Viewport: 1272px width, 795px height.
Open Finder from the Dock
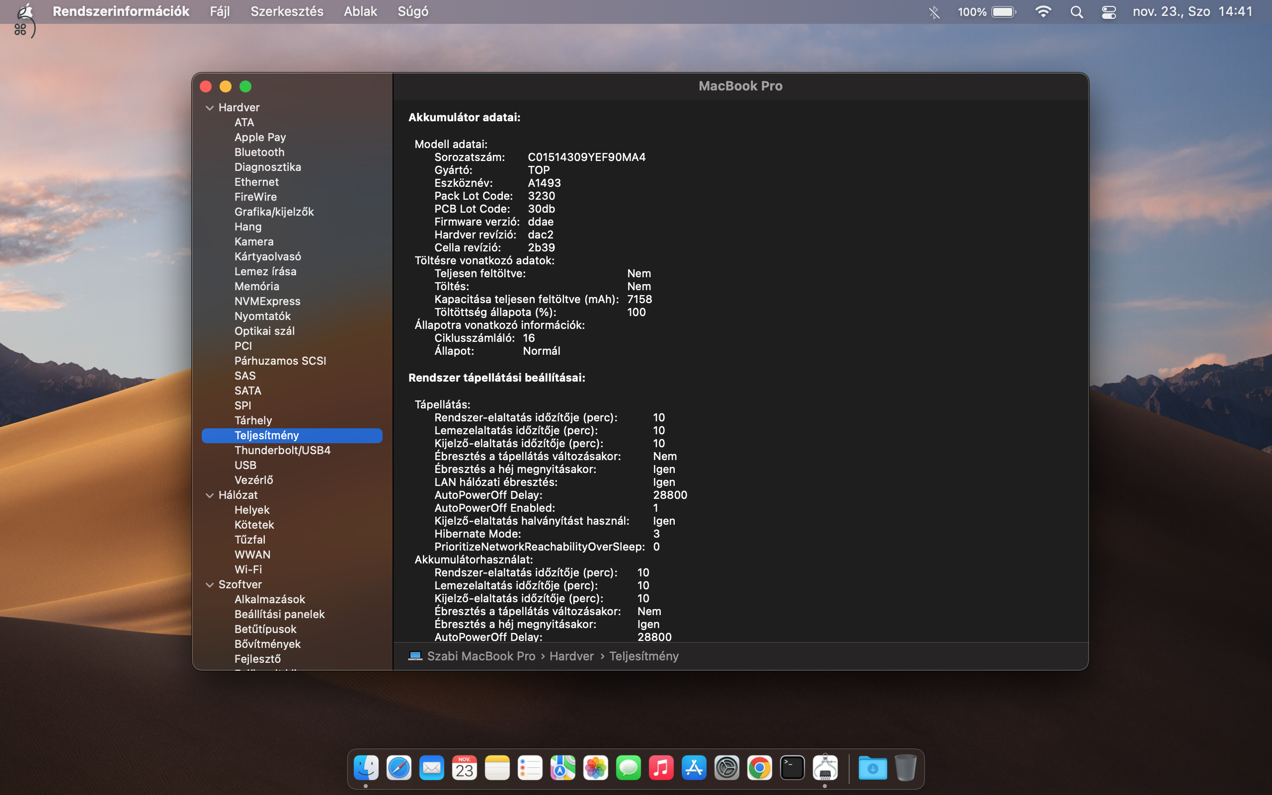click(x=366, y=768)
